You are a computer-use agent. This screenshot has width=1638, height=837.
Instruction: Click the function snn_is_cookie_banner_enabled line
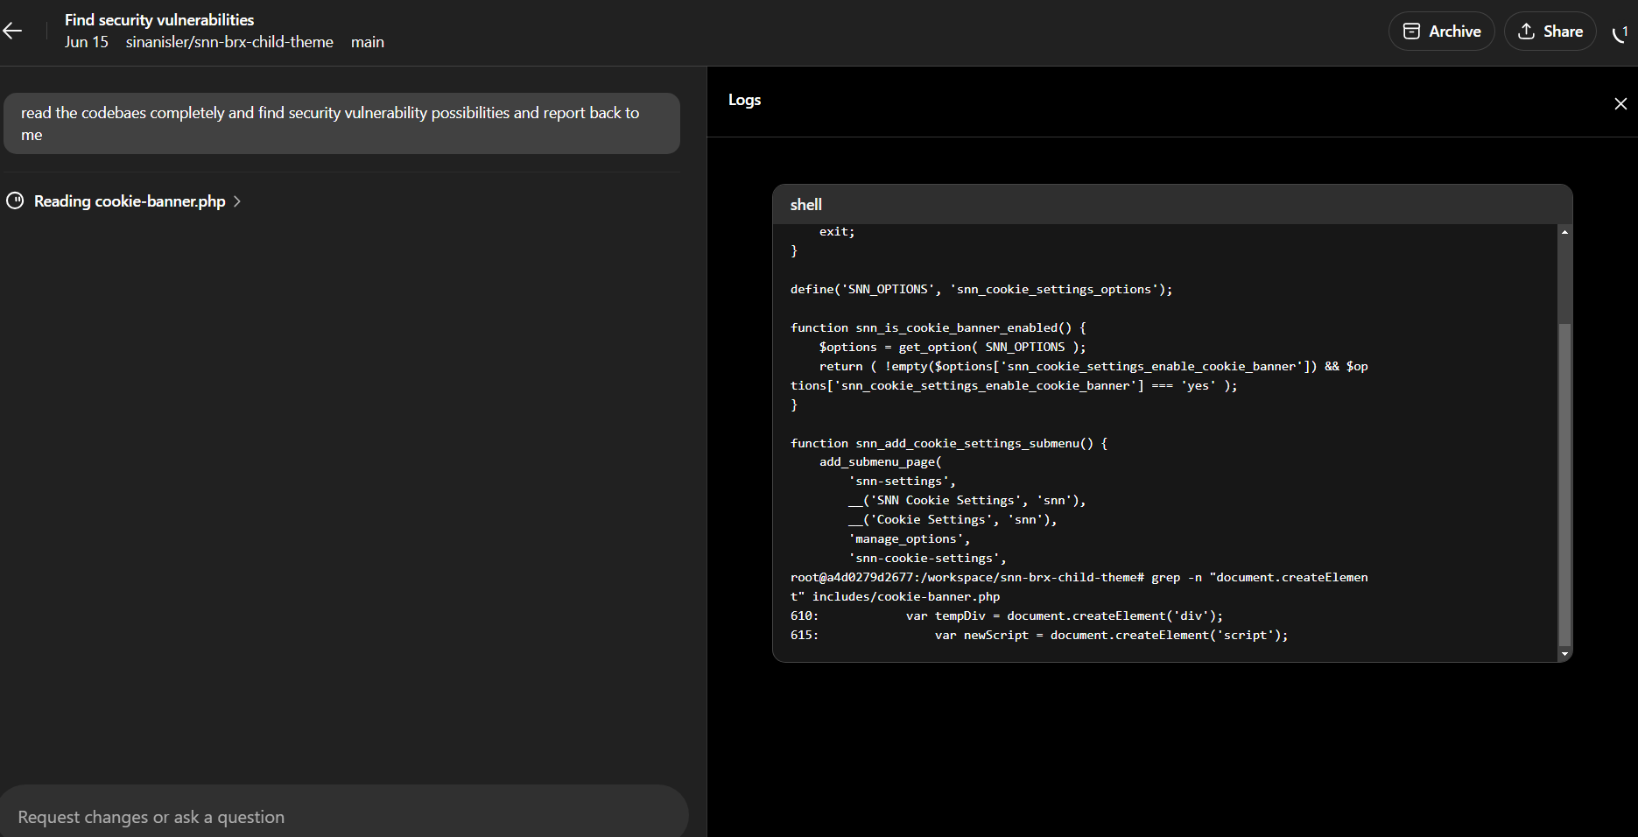pyautogui.click(x=938, y=327)
